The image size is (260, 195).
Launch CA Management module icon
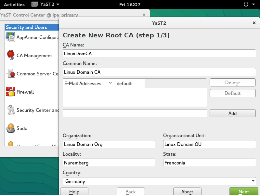point(10,55)
